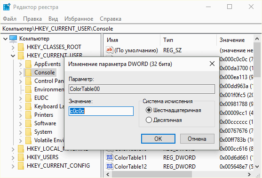Click the Environment folder icon
This screenshot has height=178, width=262.
pos(29,89)
